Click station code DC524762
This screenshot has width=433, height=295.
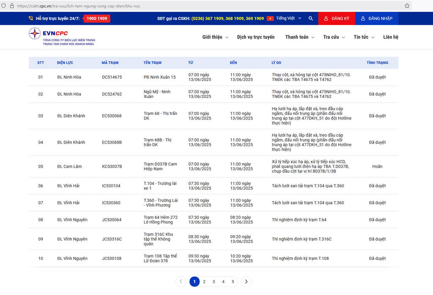[112, 94]
